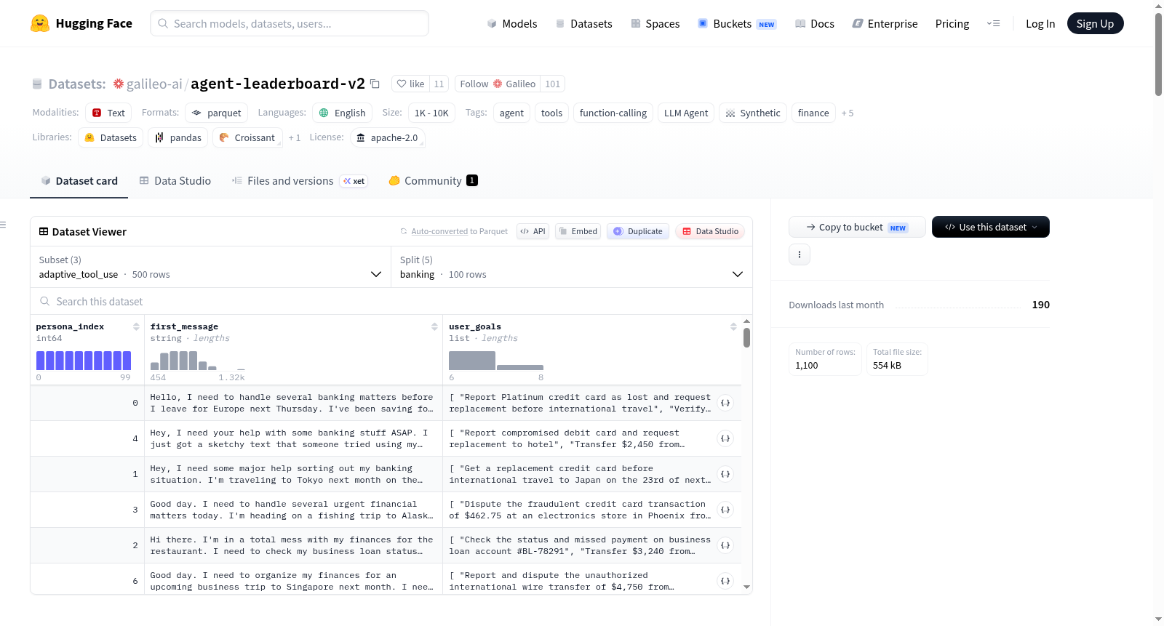Open the navigation overflow menu icon
1164x626 pixels.
[x=993, y=23]
